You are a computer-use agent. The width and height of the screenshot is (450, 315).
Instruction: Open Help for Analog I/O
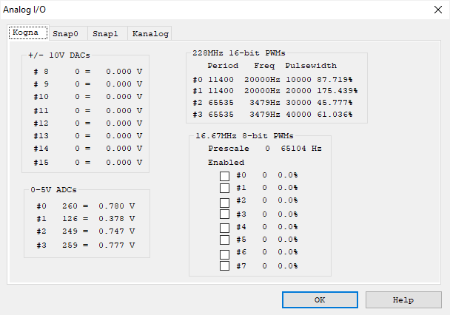click(403, 300)
